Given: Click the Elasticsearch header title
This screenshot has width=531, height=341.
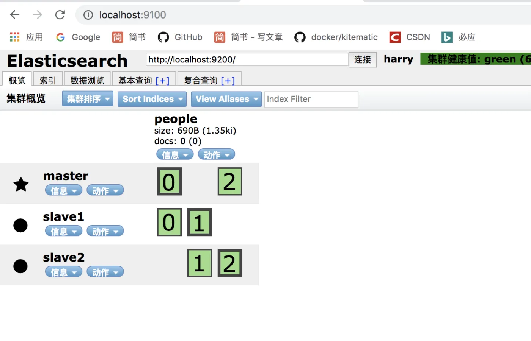Looking at the screenshot, I should (x=67, y=61).
